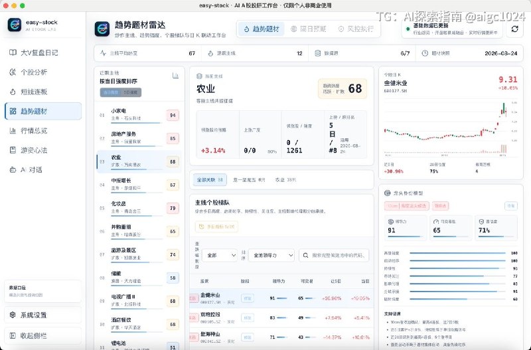Image resolution: width=531 pixels, height=350 pixels.
Task: Toggle the 5日 ranking option
Action: (x=131, y=92)
